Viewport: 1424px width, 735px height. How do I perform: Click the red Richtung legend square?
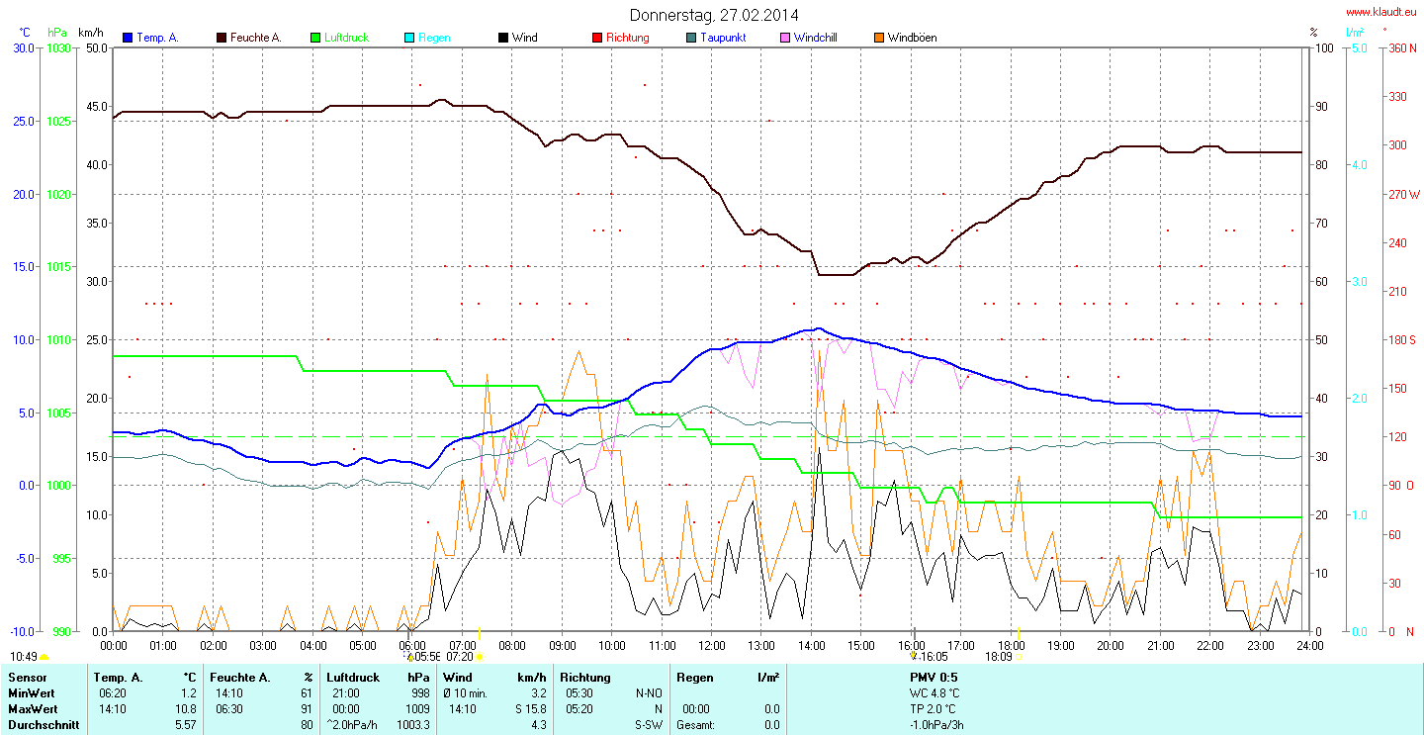(597, 38)
